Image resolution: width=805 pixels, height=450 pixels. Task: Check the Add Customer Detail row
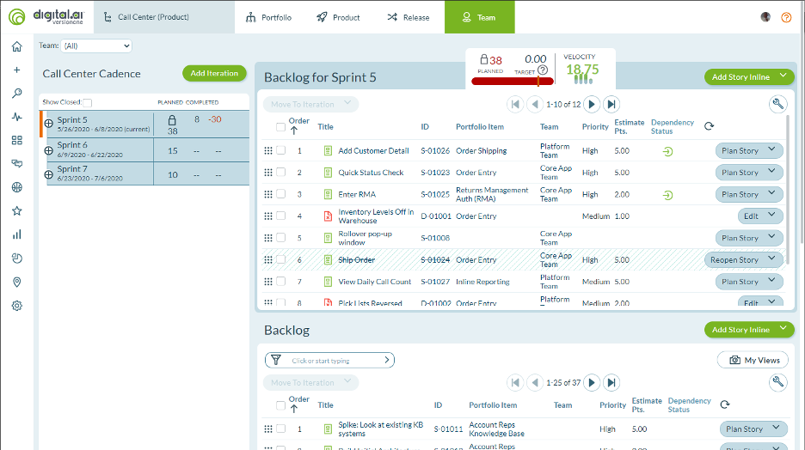(280, 150)
